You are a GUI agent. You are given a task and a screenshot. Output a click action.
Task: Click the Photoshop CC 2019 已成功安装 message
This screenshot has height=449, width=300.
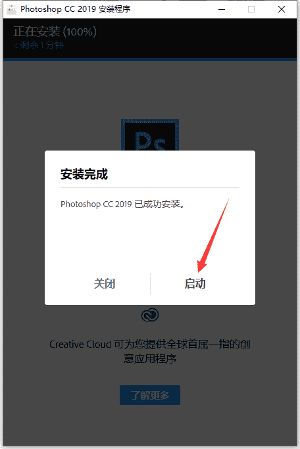click(122, 204)
